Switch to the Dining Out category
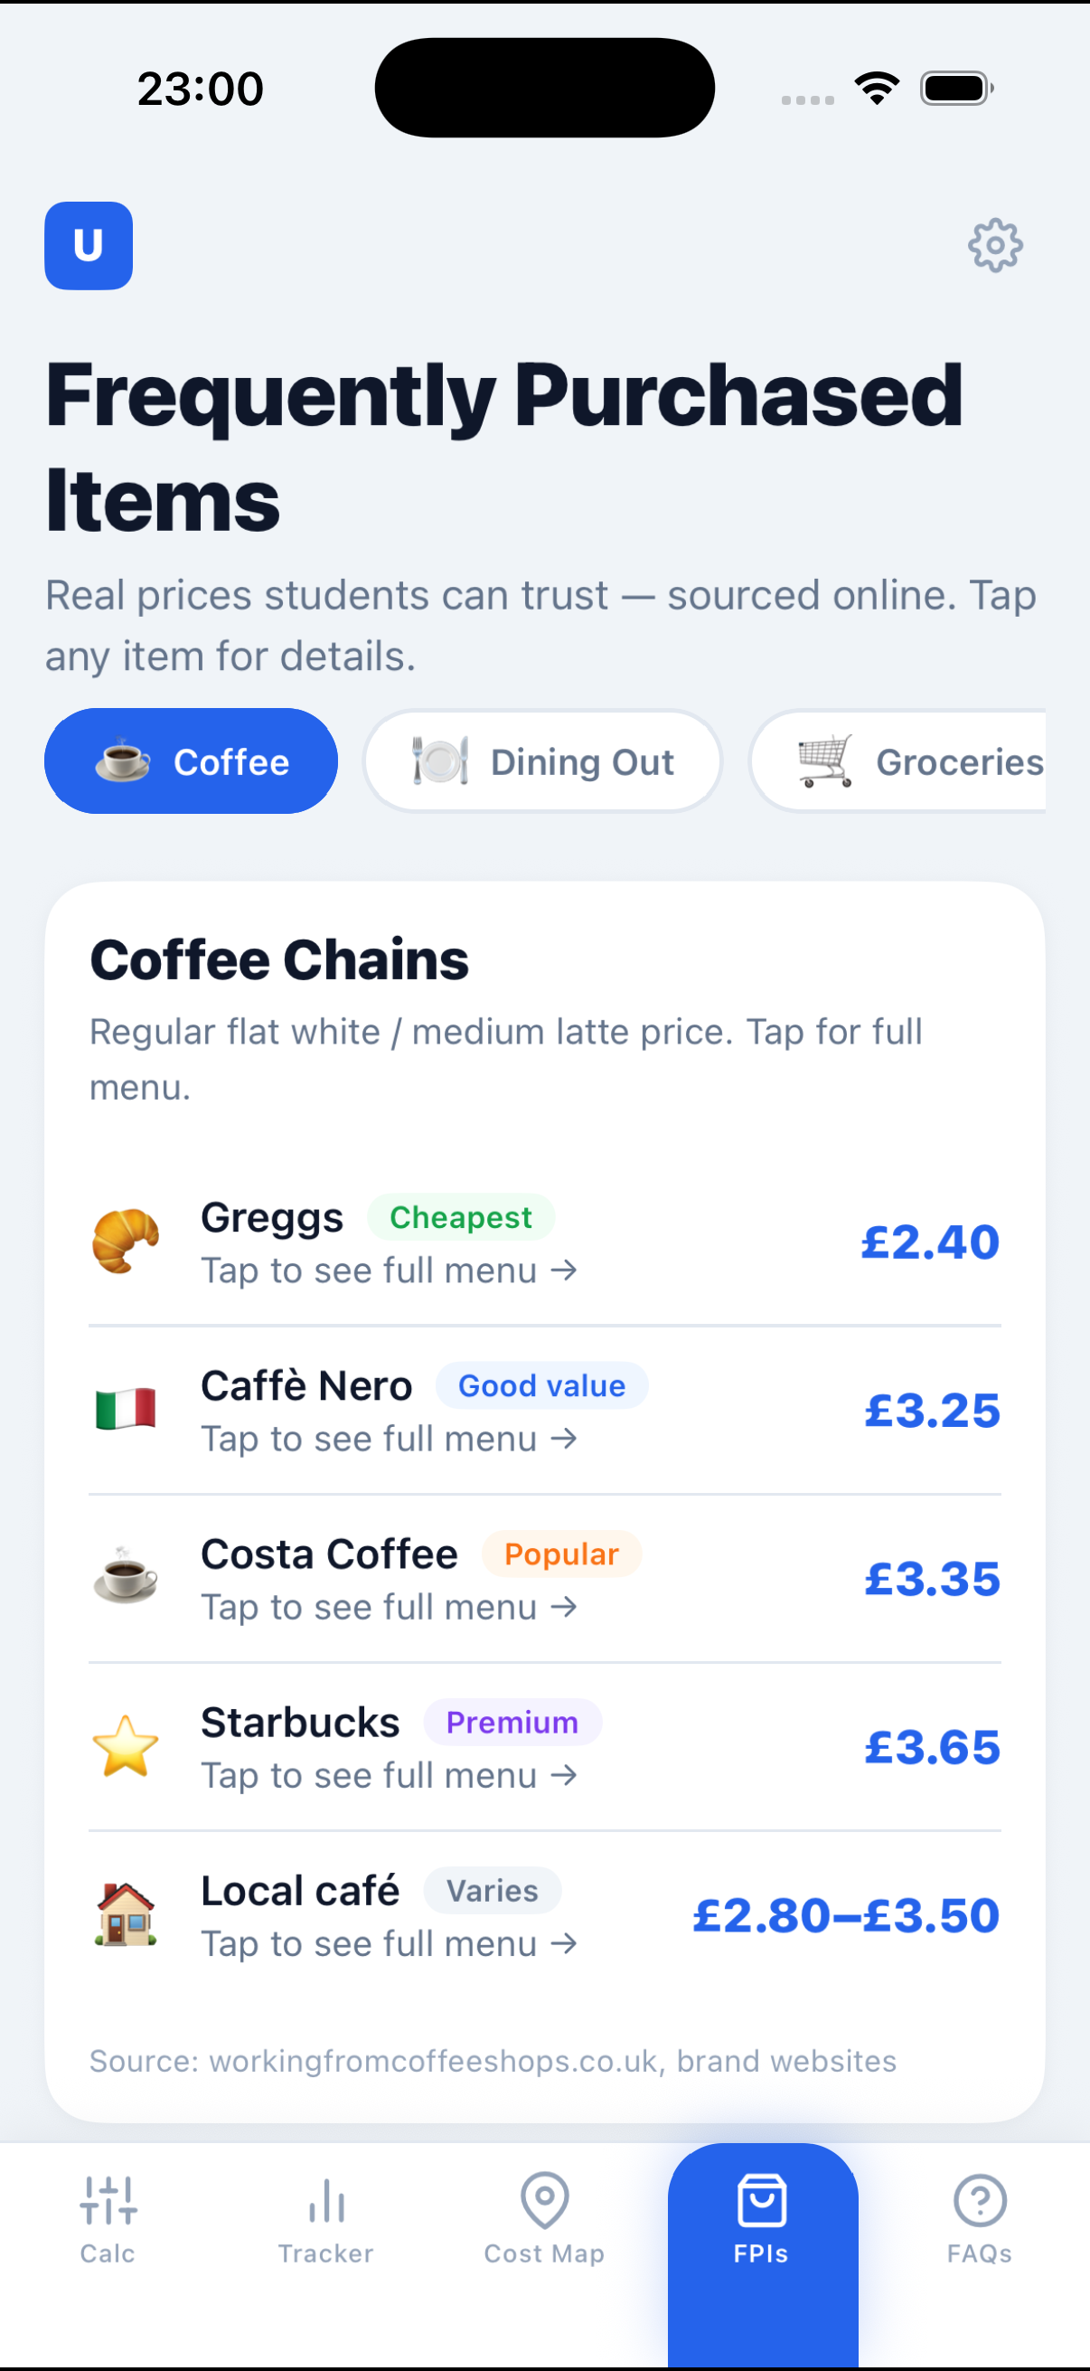1090x2371 pixels. (542, 761)
